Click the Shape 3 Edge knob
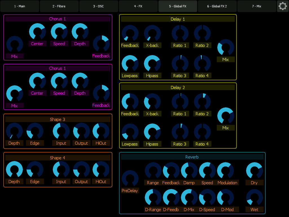The height and width of the screenshot is (217, 289). click(35, 131)
